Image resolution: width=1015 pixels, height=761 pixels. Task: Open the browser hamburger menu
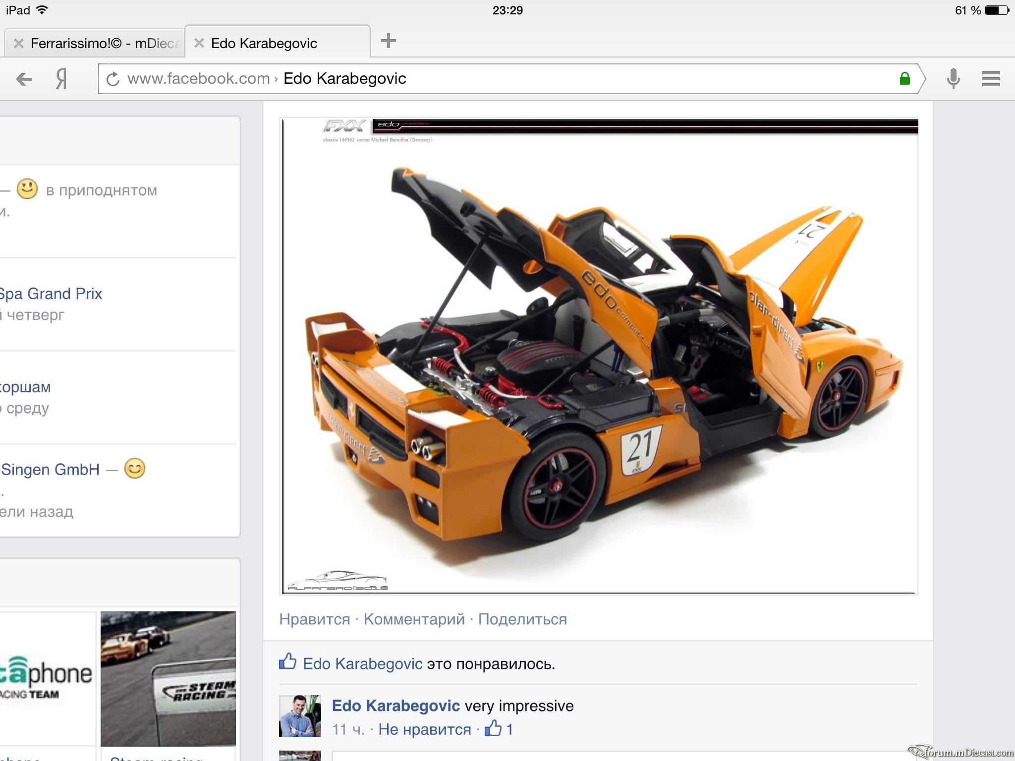coord(991,79)
